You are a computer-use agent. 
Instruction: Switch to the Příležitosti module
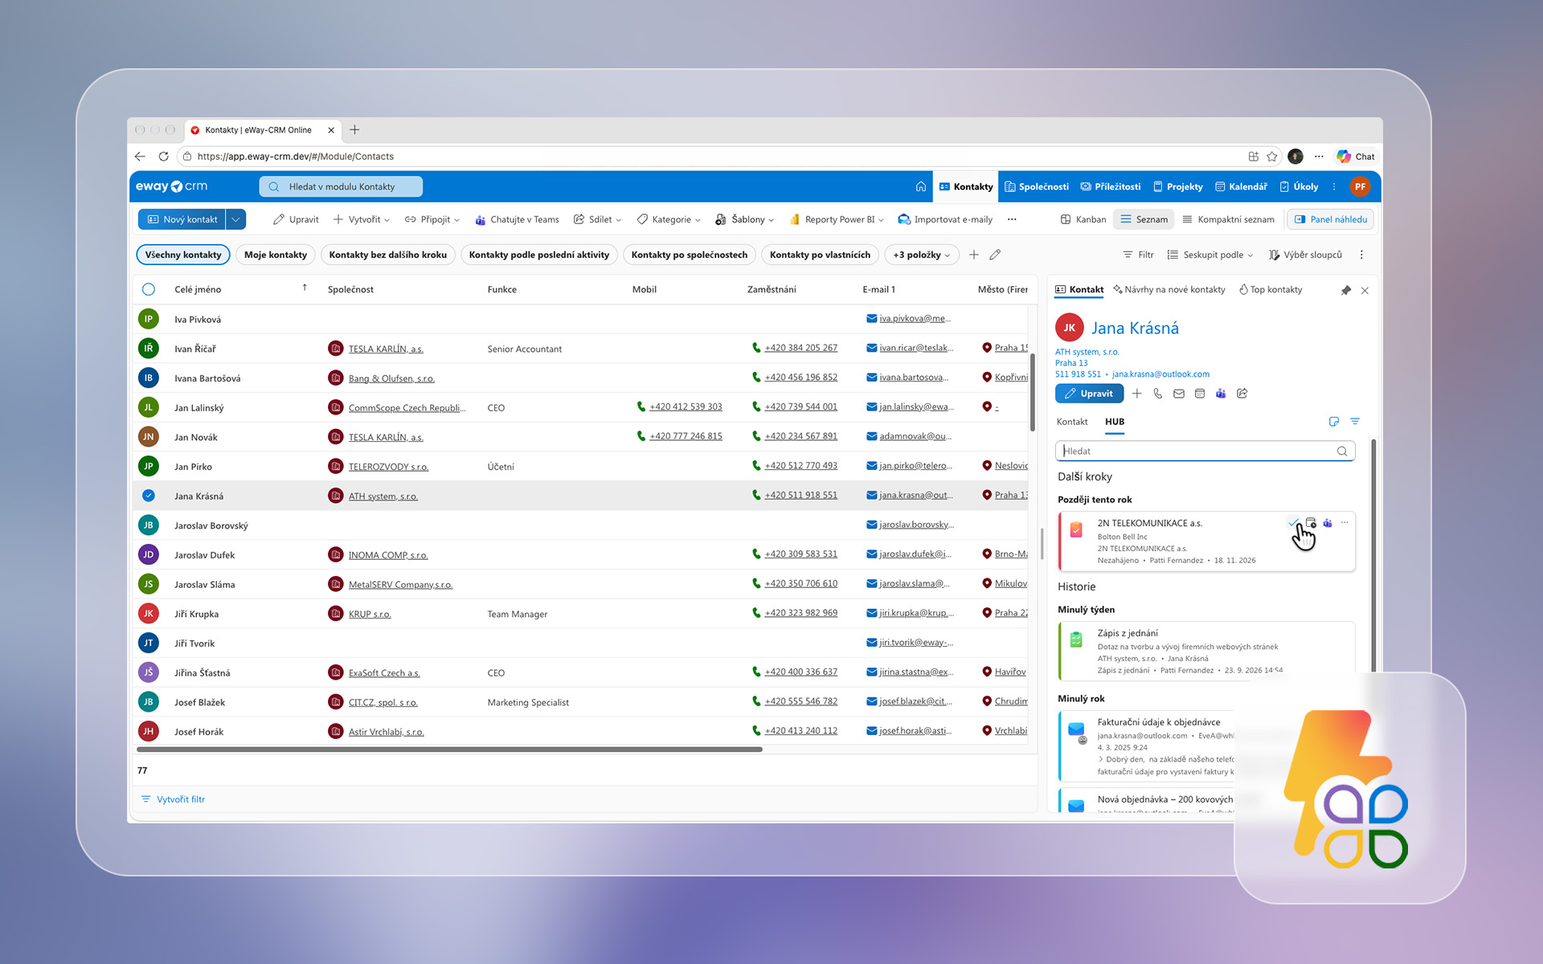[1111, 186]
